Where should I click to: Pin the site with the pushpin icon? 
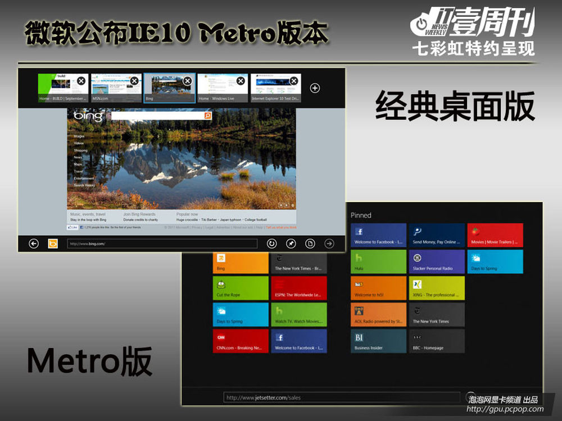pos(291,244)
